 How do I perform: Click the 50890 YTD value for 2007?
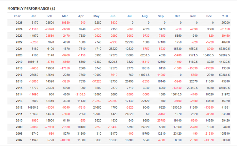pyautogui.click(x=225, y=140)
